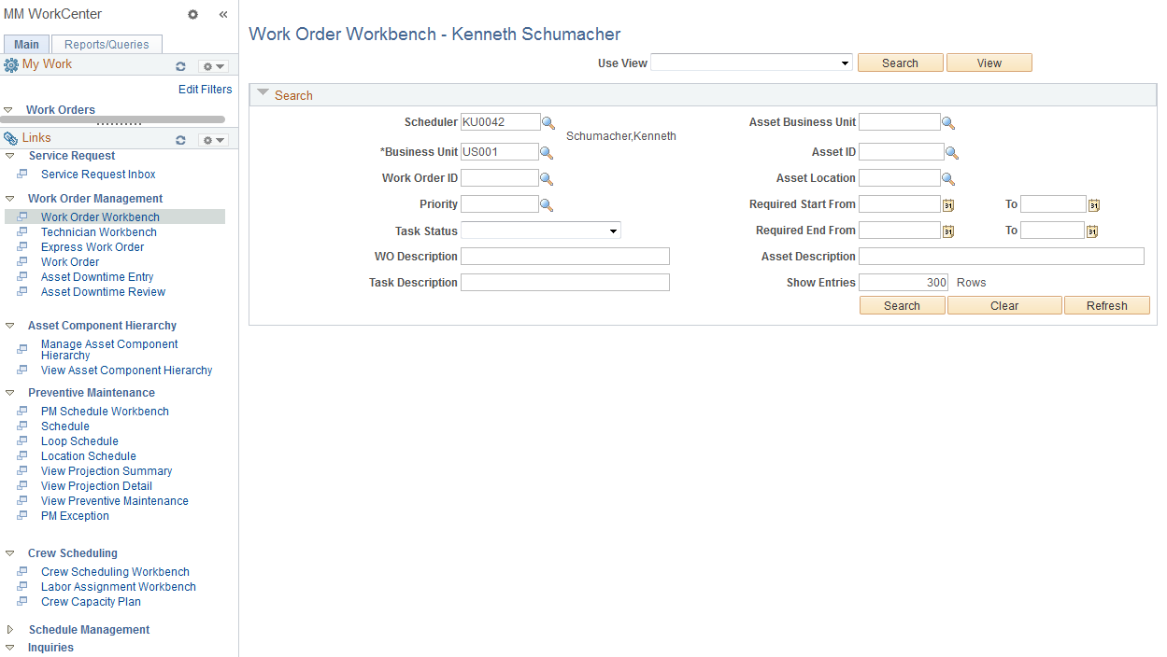
Task: Collapse the Crew Scheduling group
Action: pos(10,553)
